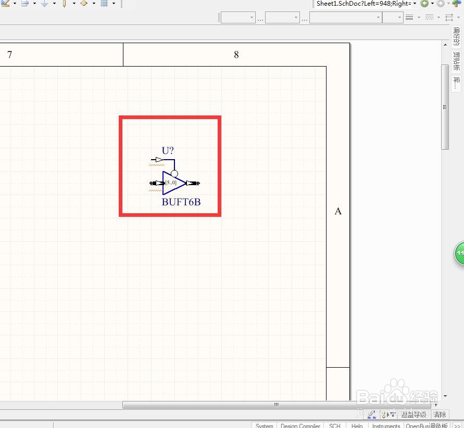Click the green back navigation button

click(x=424, y=3)
